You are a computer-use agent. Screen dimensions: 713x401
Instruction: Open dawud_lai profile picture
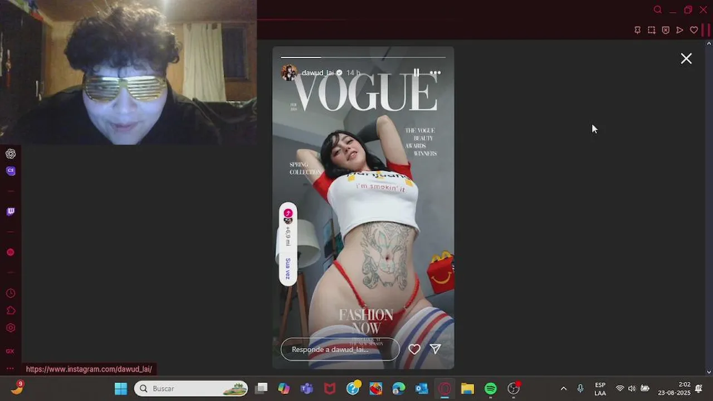(x=289, y=73)
